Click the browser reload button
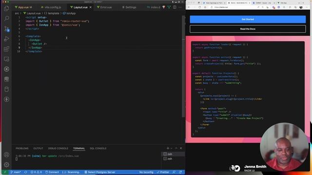The height and width of the screenshot is (175, 312). point(199,7)
